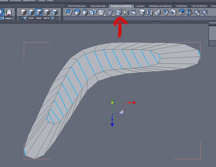This screenshot has width=216, height=167.
Task: Select the Connect tool with blue zigzag icon
Action: [x=118, y=12]
